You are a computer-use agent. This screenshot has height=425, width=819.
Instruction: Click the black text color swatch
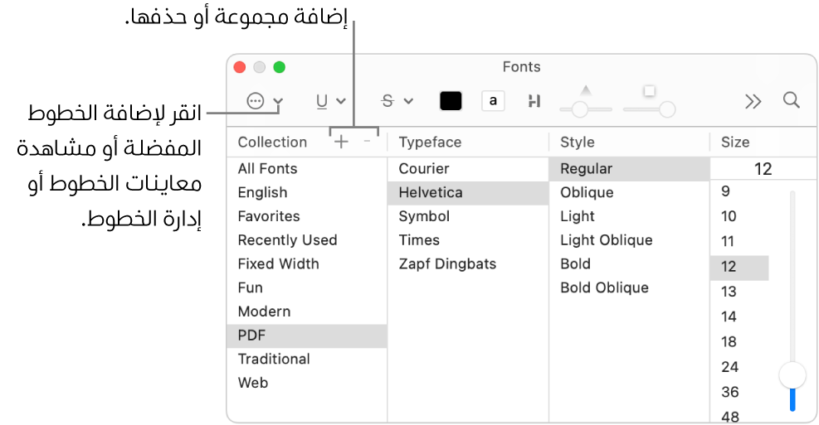click(451, 101)
